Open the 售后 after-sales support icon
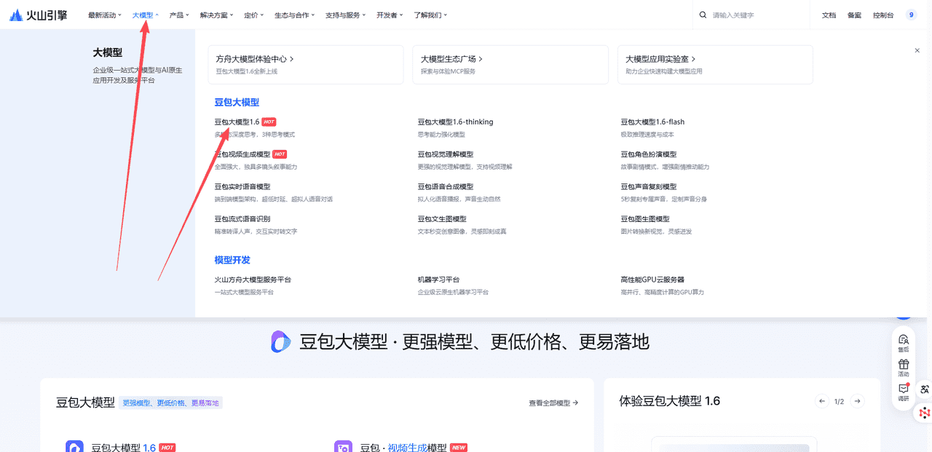 [904, 339]
